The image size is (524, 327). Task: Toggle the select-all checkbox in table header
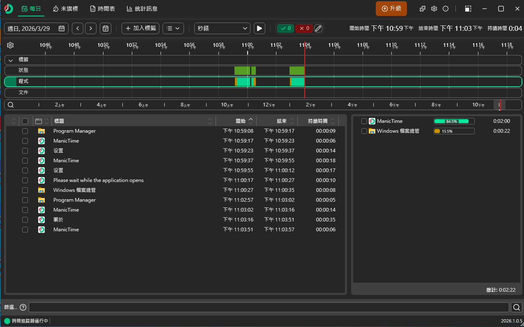click(x=25, y=121)
